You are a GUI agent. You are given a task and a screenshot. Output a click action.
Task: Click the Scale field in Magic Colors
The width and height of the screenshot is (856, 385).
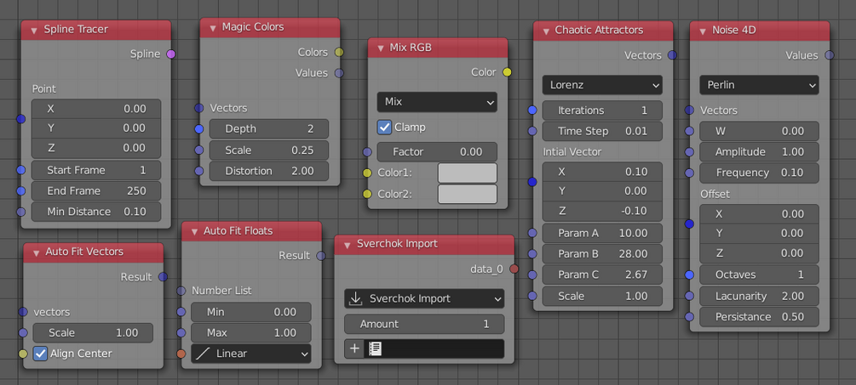pyautogui.click(x=269, y=150)
